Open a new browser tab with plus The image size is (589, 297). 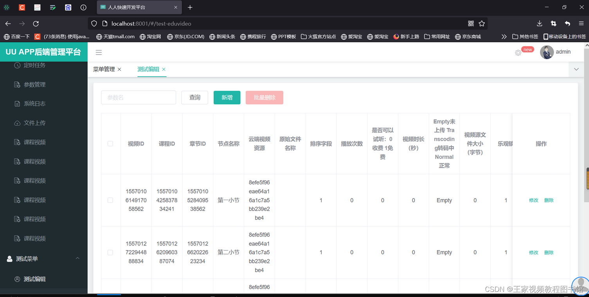(x=190, y=7)
